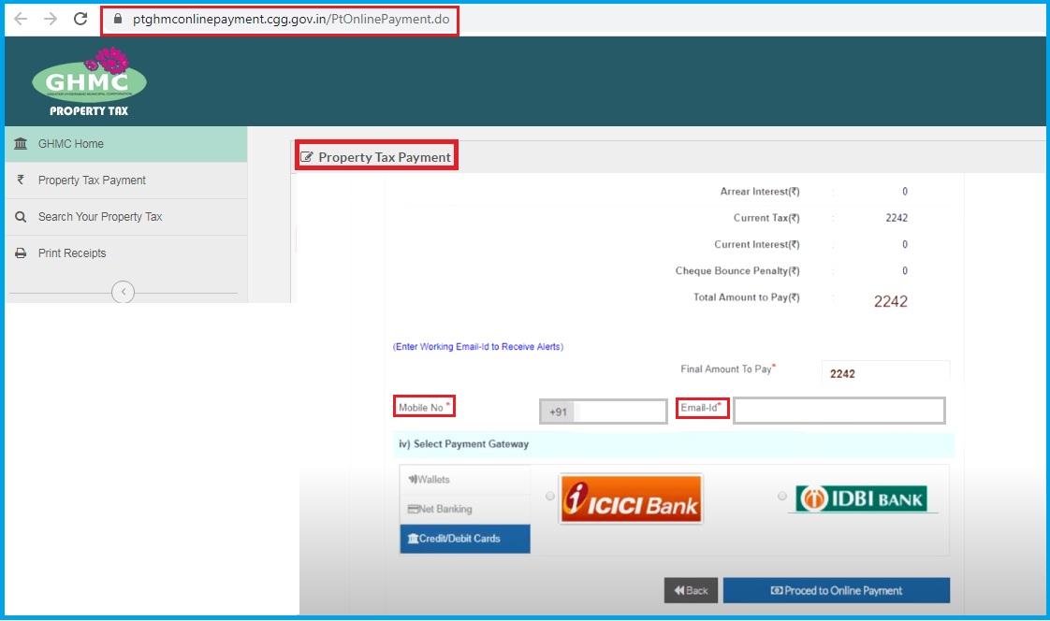Viewport: 1050px width, 621px height.
Task: Click the GHMC Property Tax logo
Action: pos(90,81)
